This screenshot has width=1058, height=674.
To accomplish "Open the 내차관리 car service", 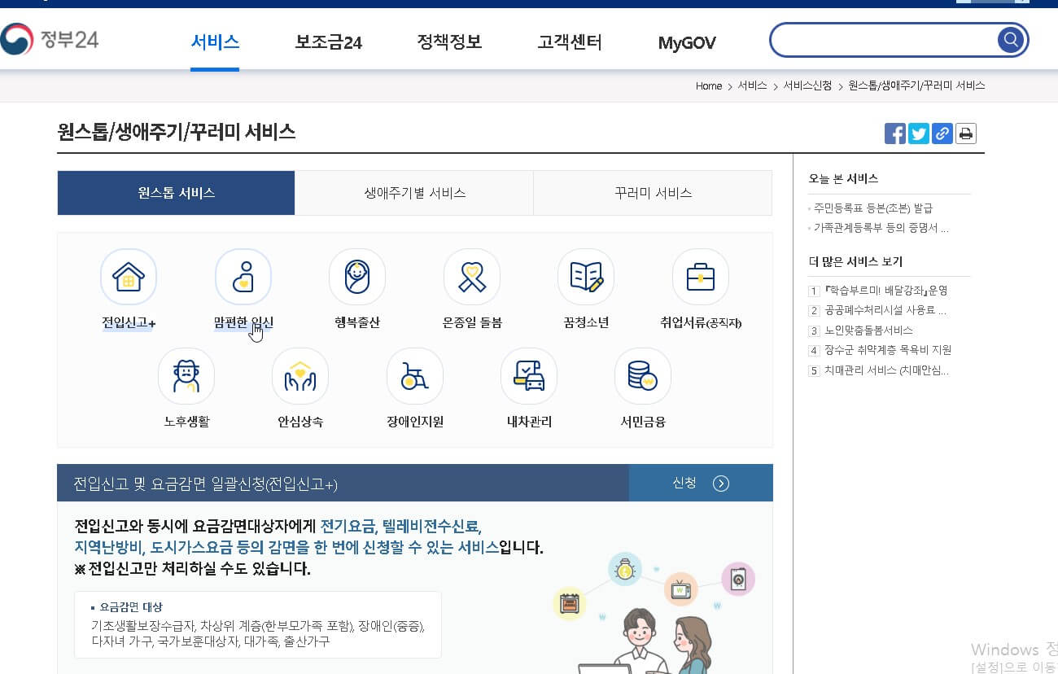I will [x=528, y=376].
